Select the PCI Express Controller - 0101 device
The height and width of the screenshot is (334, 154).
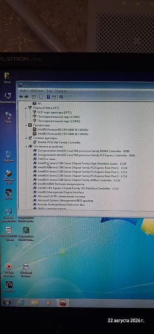coord(86,155)
